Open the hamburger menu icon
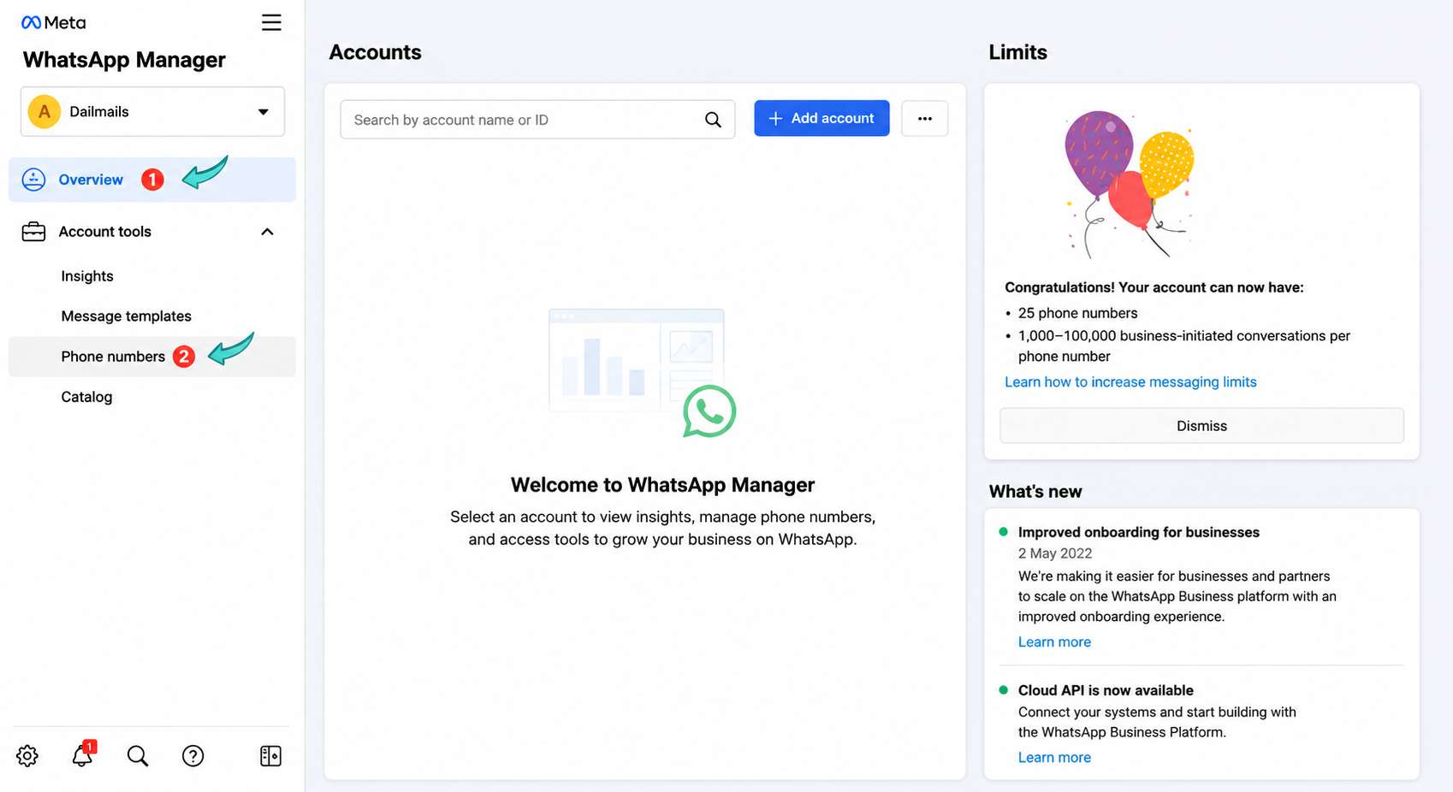 pos(271,22)
